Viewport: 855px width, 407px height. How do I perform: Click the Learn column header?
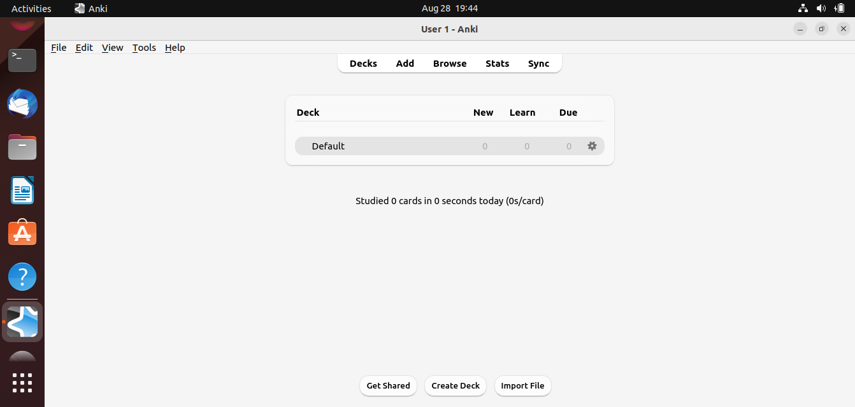pos(522,113)
